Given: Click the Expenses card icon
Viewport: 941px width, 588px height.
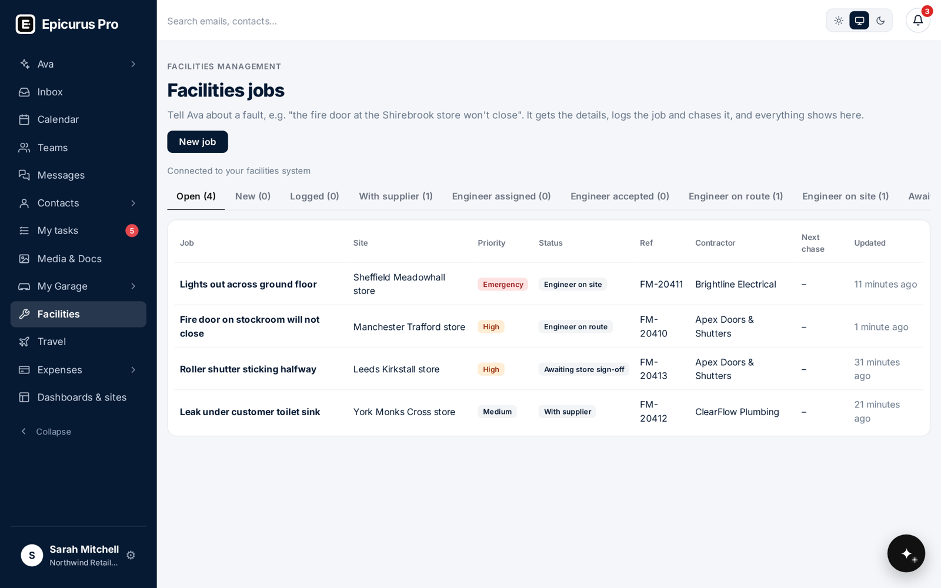Looking at the screenshot, I should point(24,370).
